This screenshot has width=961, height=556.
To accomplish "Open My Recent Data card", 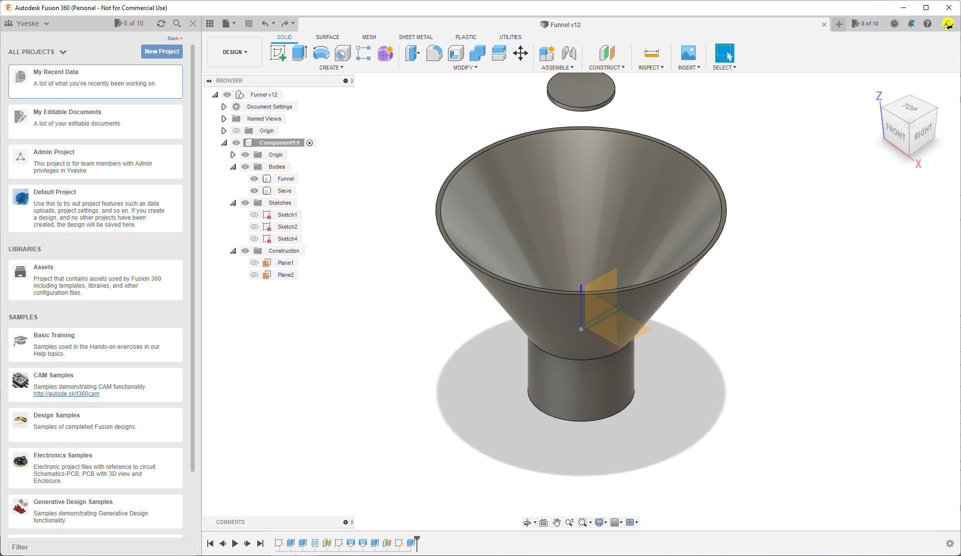I will (x=96, y=81).
